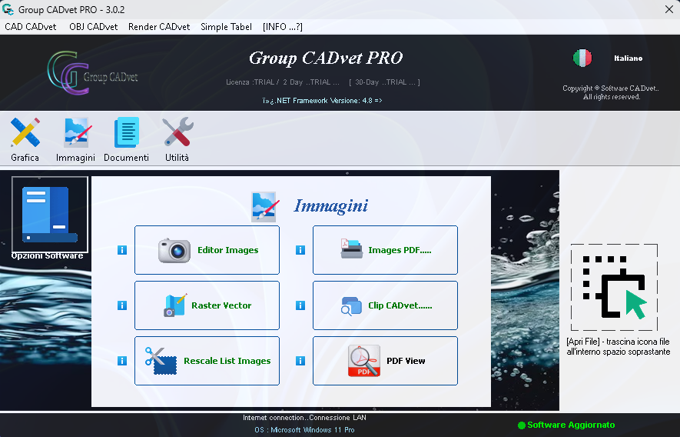This screenshot has width=680, height=437.
Task: Launch the Images PDF button
Action: (x=385, y=250)
